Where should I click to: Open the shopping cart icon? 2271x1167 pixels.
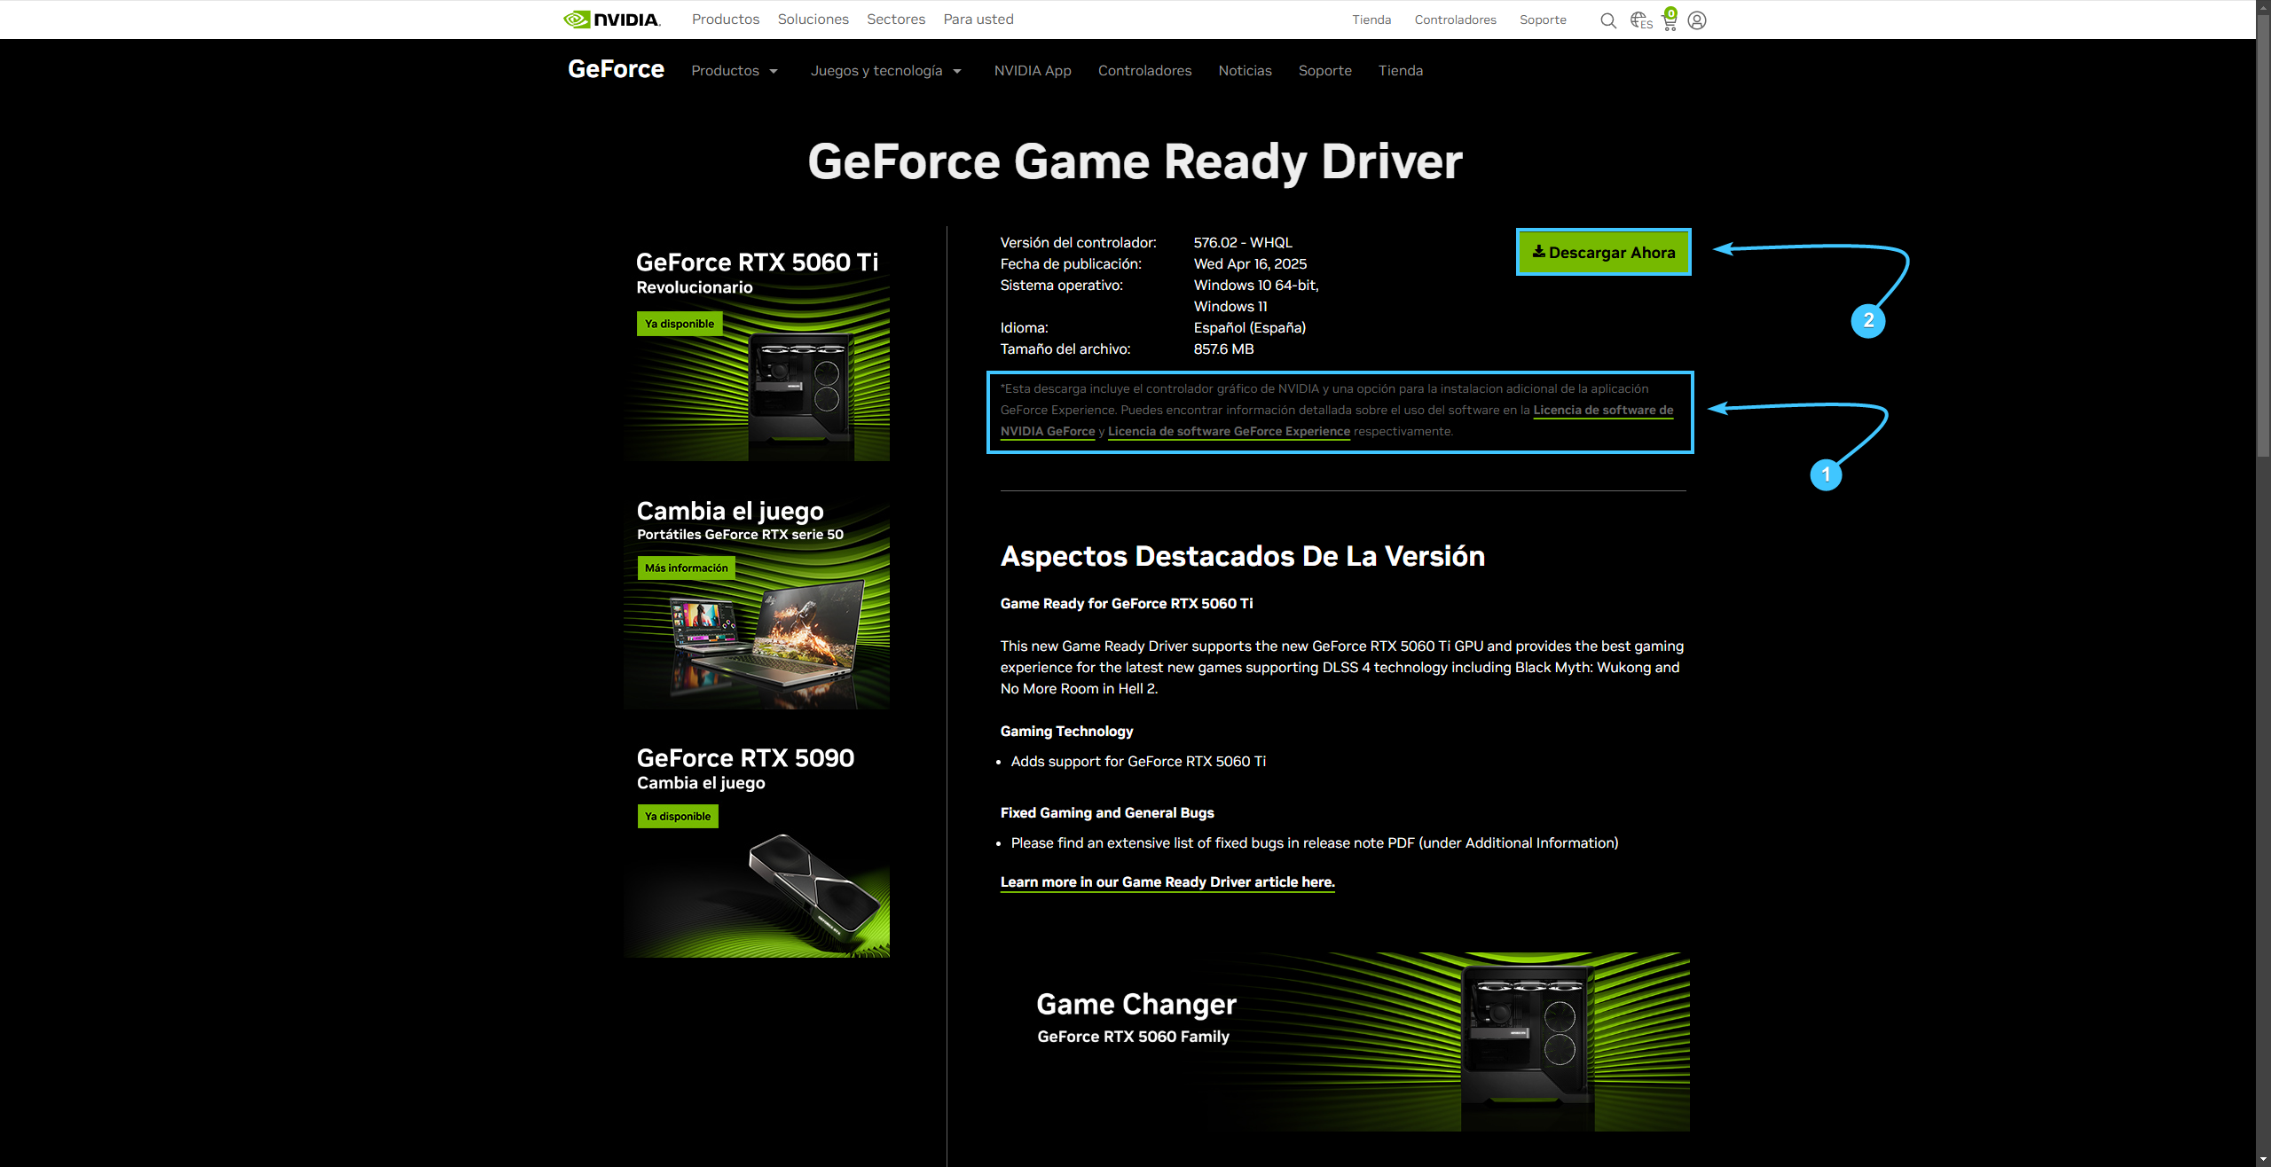(1670, 20)
